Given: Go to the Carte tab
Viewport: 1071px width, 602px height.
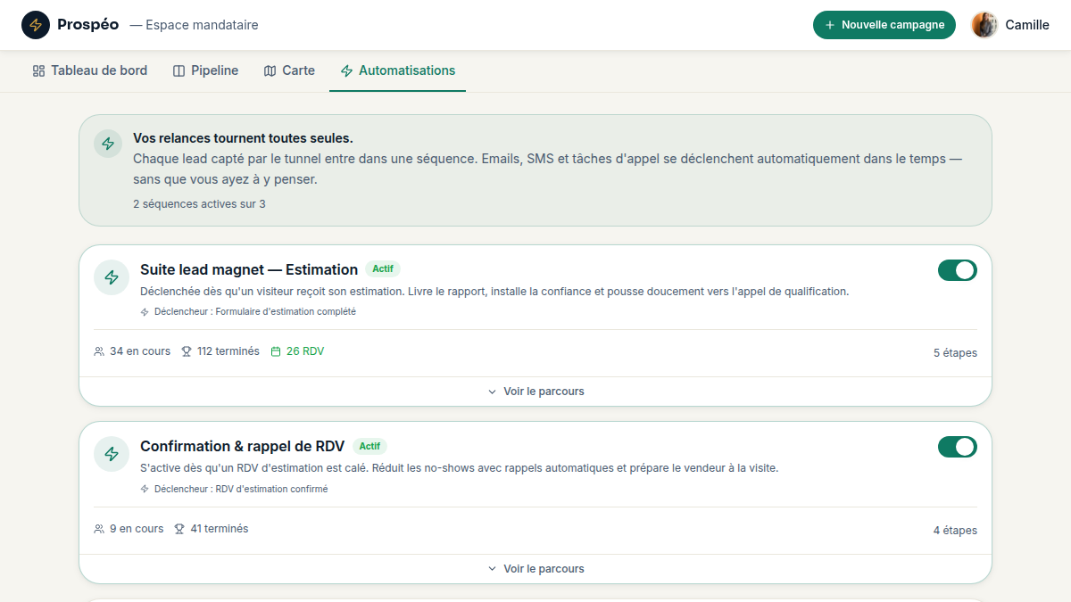Looking at the screenshot, I should [x=289, y=70].
